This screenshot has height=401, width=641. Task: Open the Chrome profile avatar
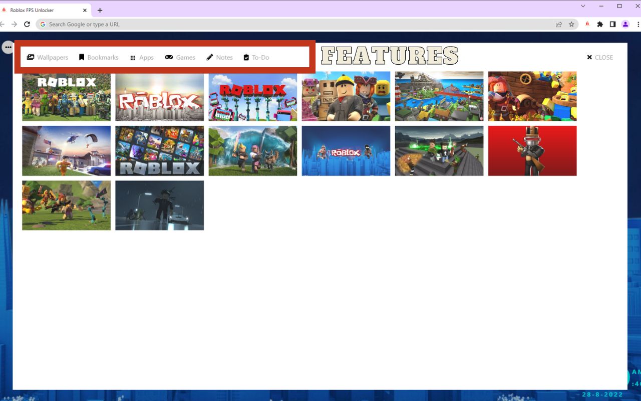point(625,24)
